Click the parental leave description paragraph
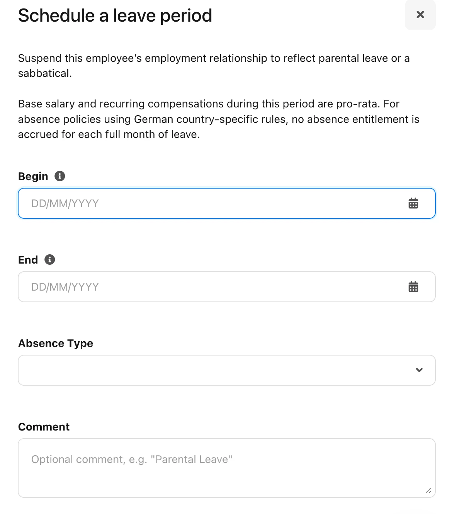452x514 pixels. tap(214, 66)
